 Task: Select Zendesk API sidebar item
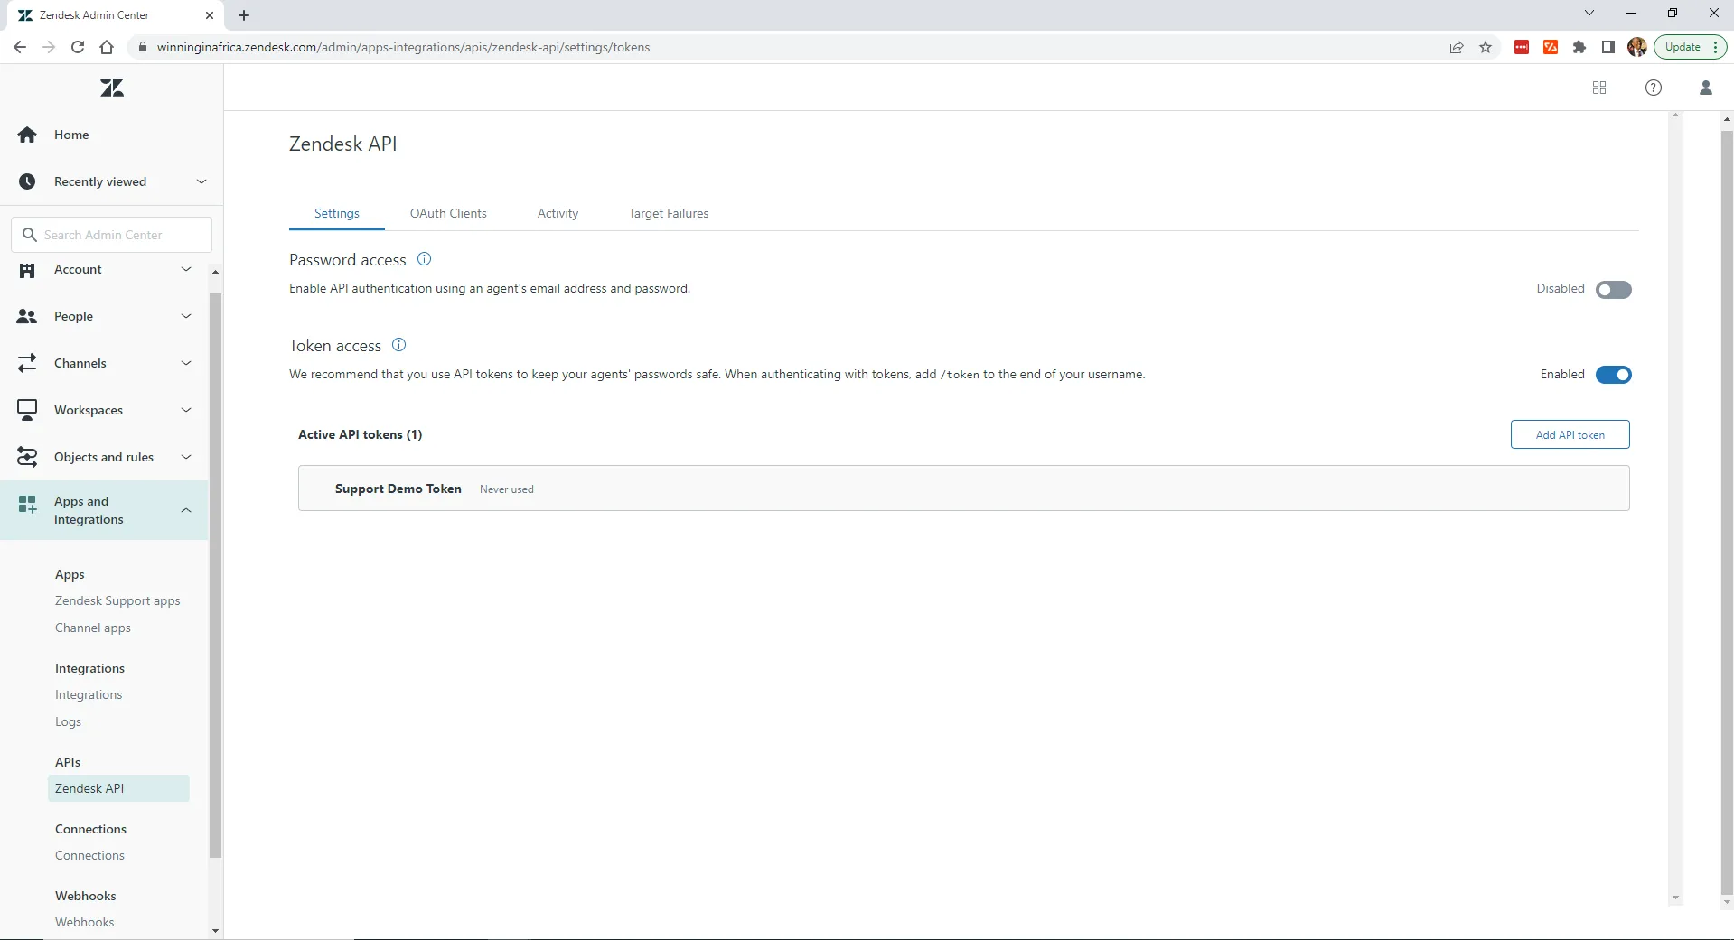118,788
